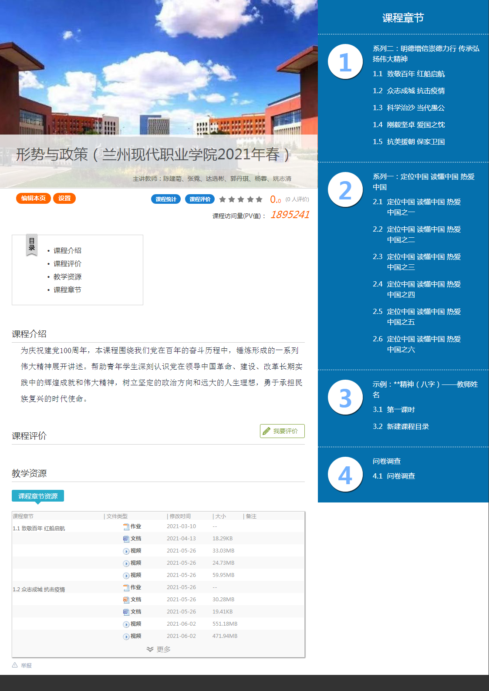Click the 我要评价 button
This screenshot has height=691, width=489.
(282, 431)
